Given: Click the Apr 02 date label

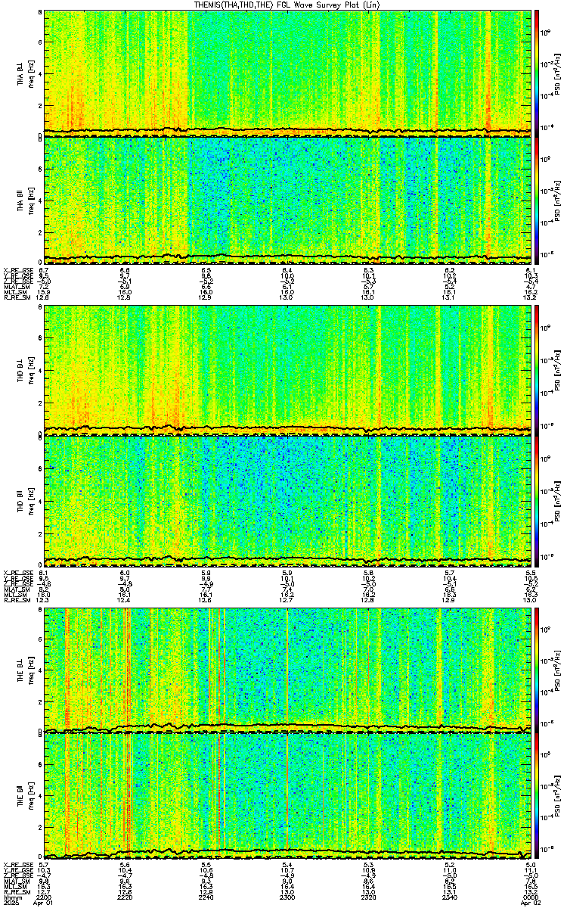Looking at the screenshot, I should click(x=531, y=903).
